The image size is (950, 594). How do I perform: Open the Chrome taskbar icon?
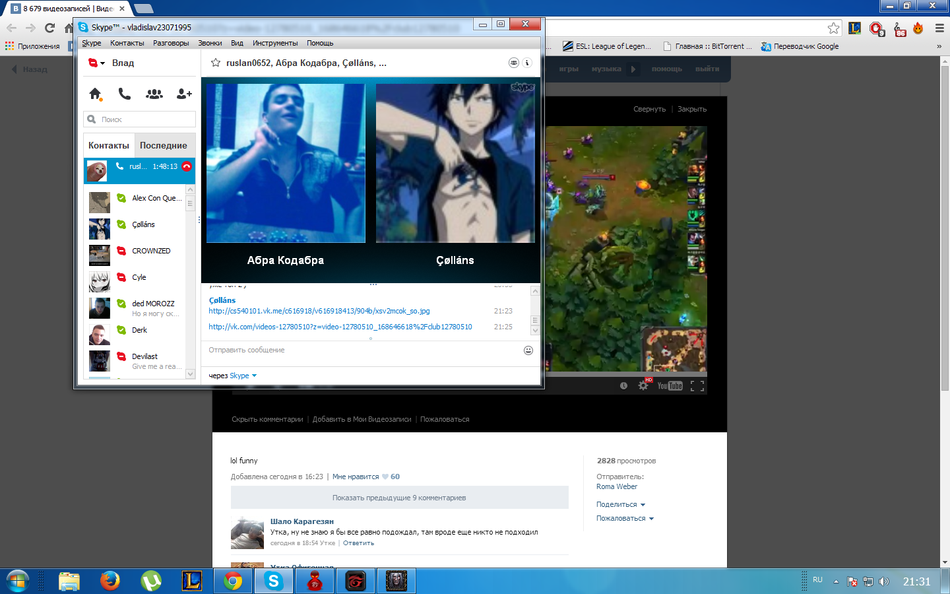(x=233, y=581)
